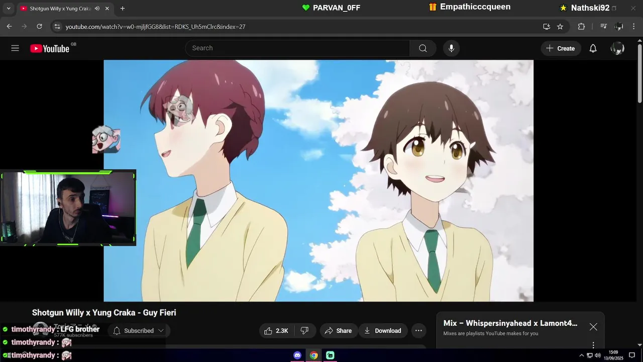
Task: Open the Create menu
Action: click(561, 48)
